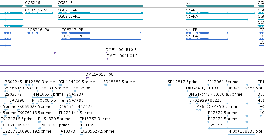Select the DME1-013H08 feature start block

point(87,78)
